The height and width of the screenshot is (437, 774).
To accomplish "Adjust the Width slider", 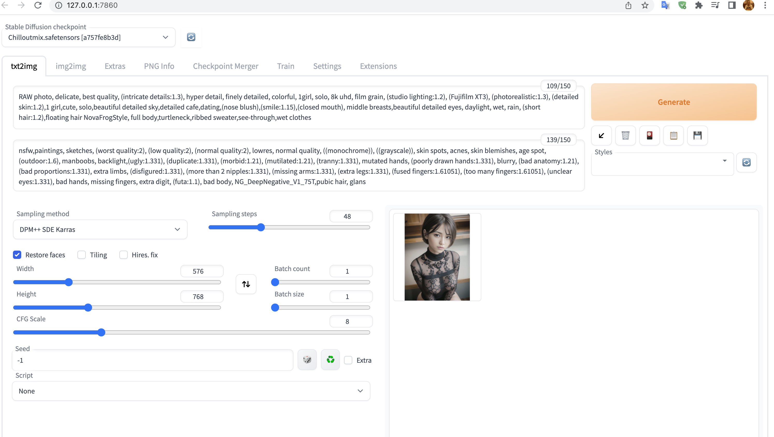I will [117, 282].
